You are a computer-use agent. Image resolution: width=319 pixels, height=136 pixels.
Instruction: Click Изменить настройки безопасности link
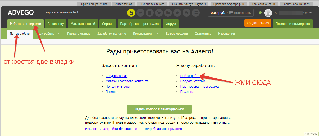tap(113, 129)
